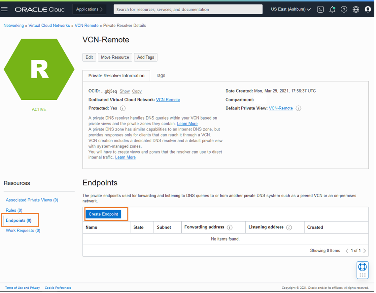This screenshot has width=376, height=293.
Task: Open Cloud Shell developer tools icon
Action: tap(320, 9)
